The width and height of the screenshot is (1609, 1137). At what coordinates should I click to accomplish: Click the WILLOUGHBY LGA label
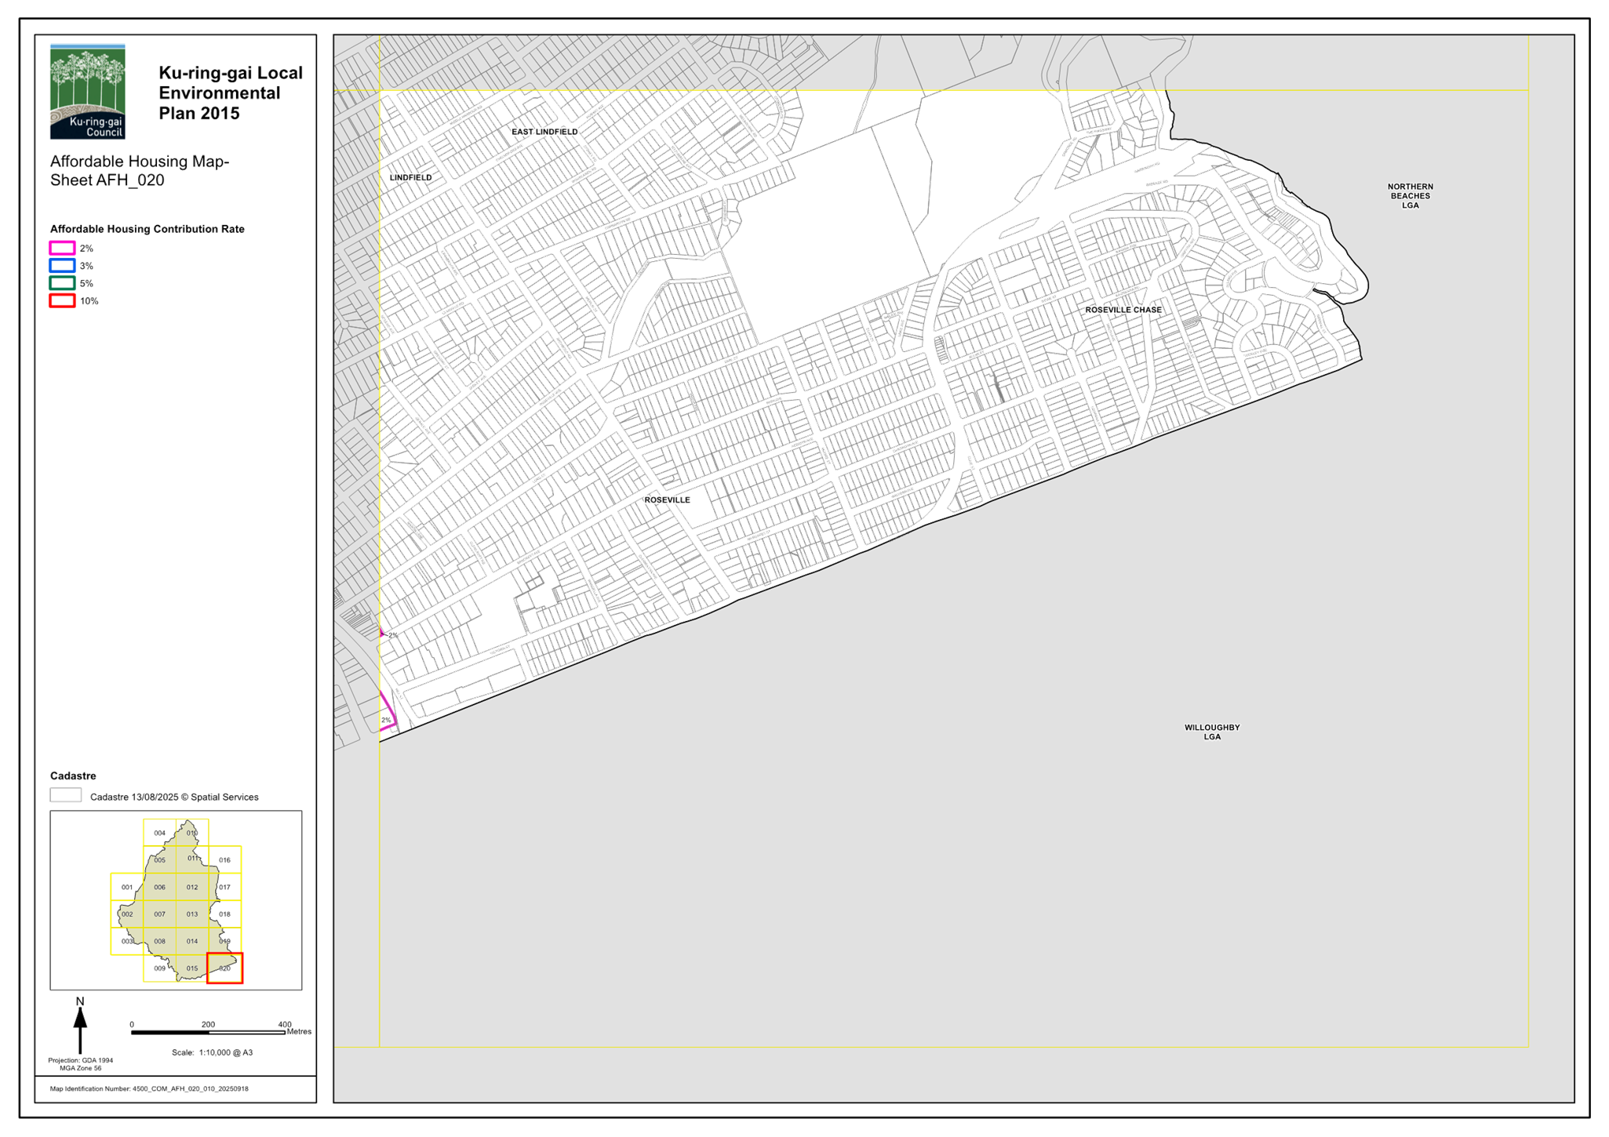coord(1212,732)
